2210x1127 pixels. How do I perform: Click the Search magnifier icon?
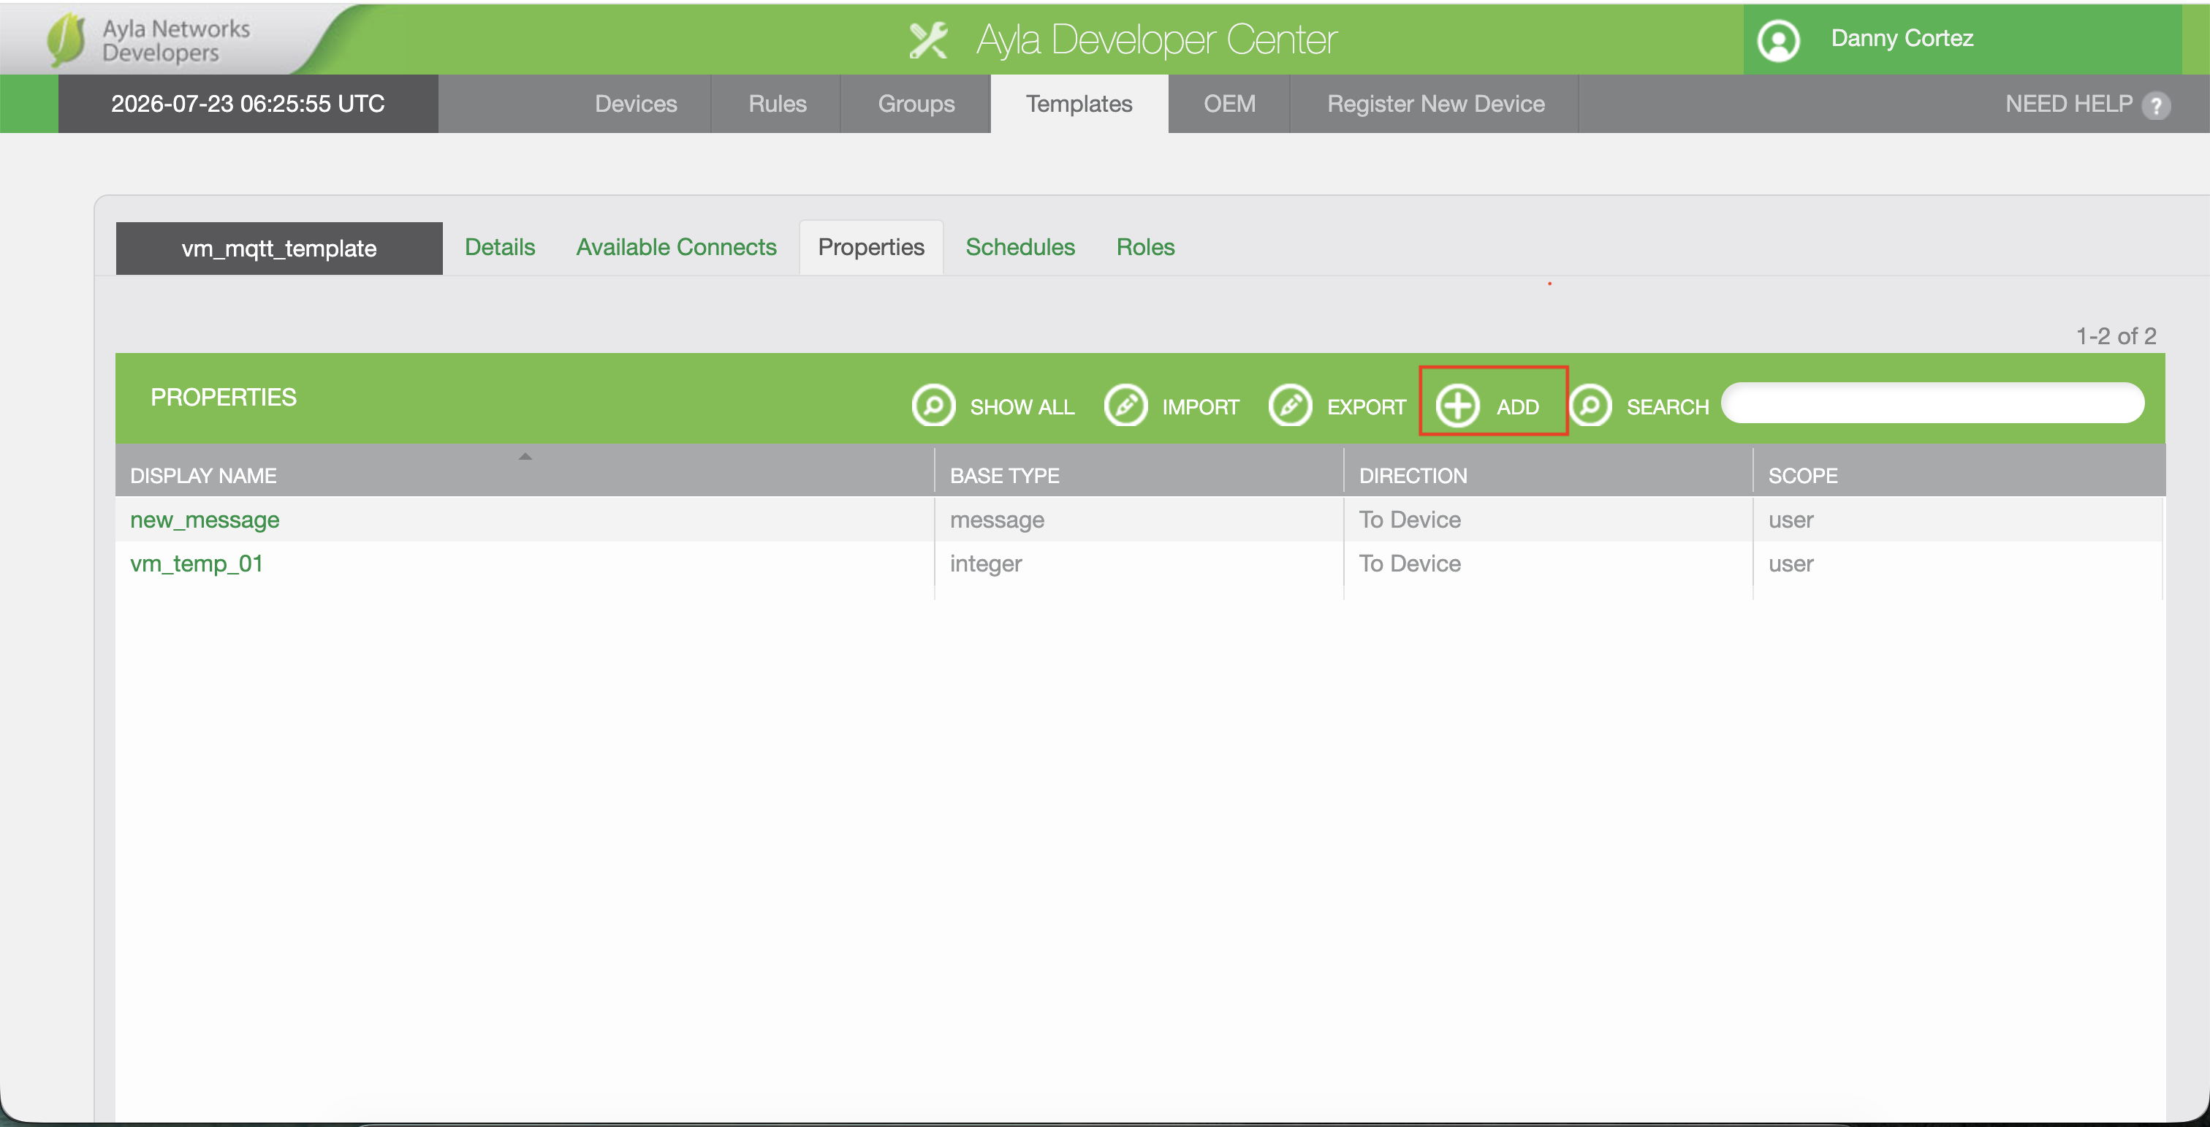click(x=1590, y=405)
